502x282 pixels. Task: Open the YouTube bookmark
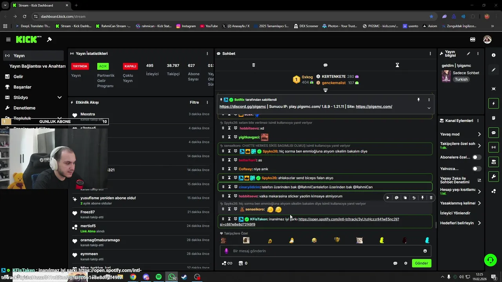point(209,26)
